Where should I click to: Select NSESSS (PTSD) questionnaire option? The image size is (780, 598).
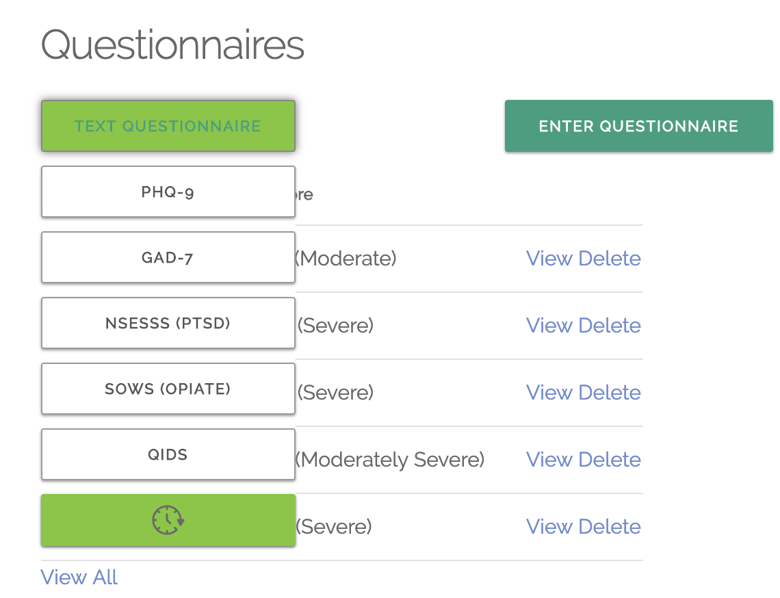168,323
